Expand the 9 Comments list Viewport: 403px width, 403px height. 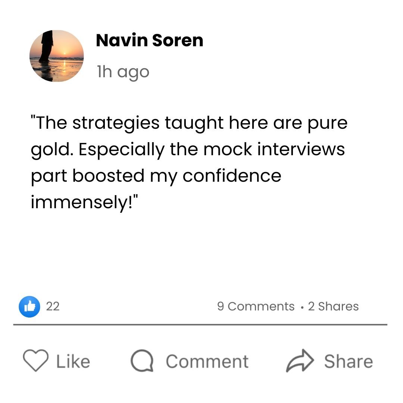coord(256,306)
